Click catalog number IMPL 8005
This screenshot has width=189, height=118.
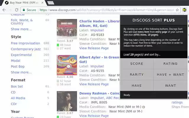click(99, 102)
